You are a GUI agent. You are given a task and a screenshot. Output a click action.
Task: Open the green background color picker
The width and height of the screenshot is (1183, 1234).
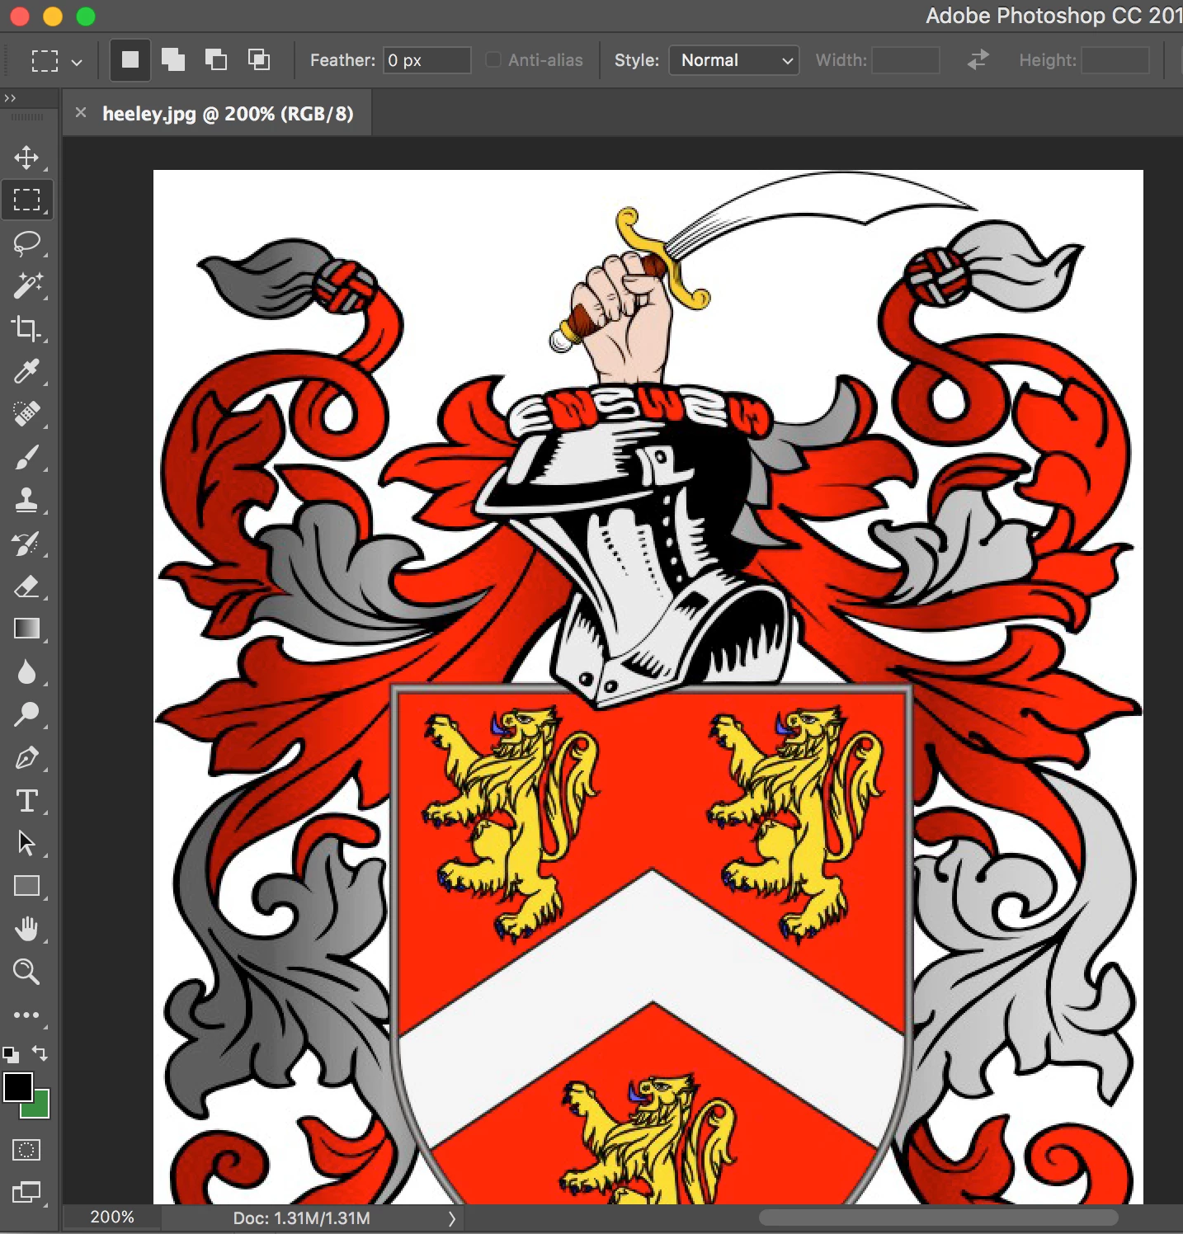[x=40, y=1109]
